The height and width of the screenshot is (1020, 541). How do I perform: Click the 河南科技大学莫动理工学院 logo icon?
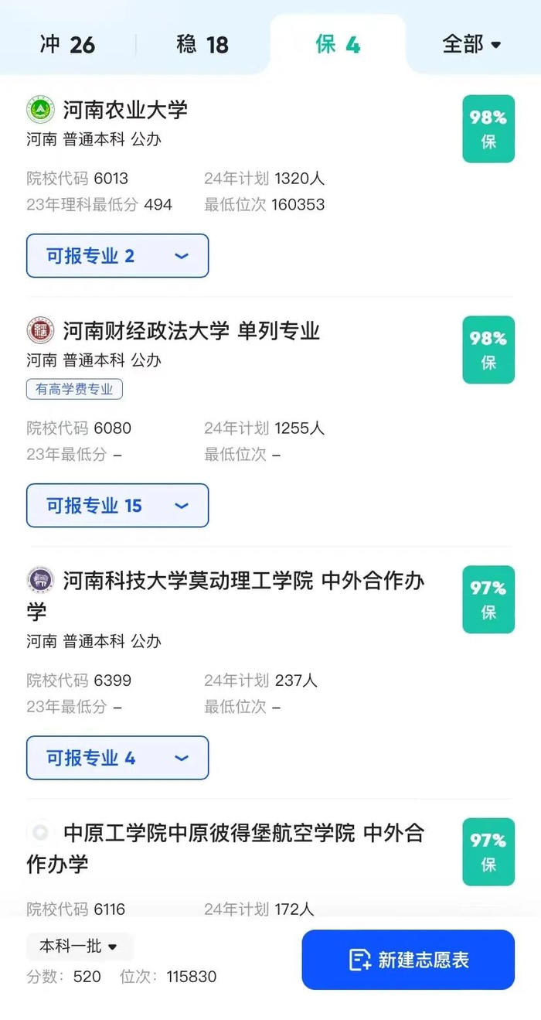click(x=40, y=581)
